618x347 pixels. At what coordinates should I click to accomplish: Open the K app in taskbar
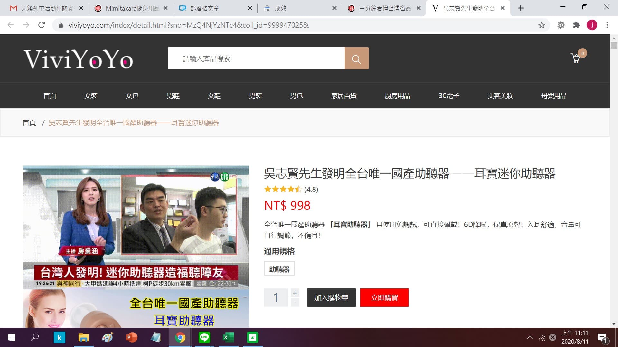[x=59, y=337]
